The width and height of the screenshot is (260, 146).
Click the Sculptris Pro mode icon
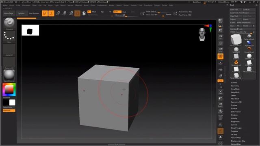pyautogui.click(x=84, y=13)
